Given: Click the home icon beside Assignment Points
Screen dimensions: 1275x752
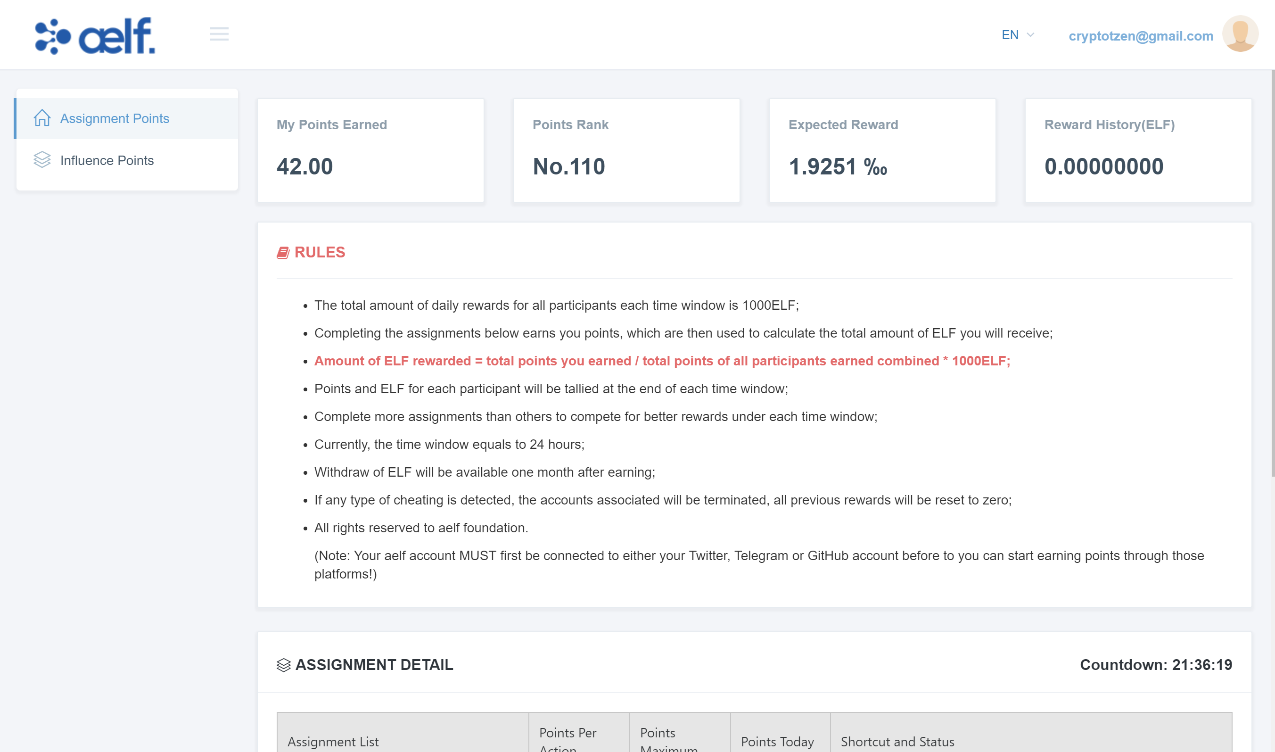Looking at the screenshot, I should (x=42, y=118).
